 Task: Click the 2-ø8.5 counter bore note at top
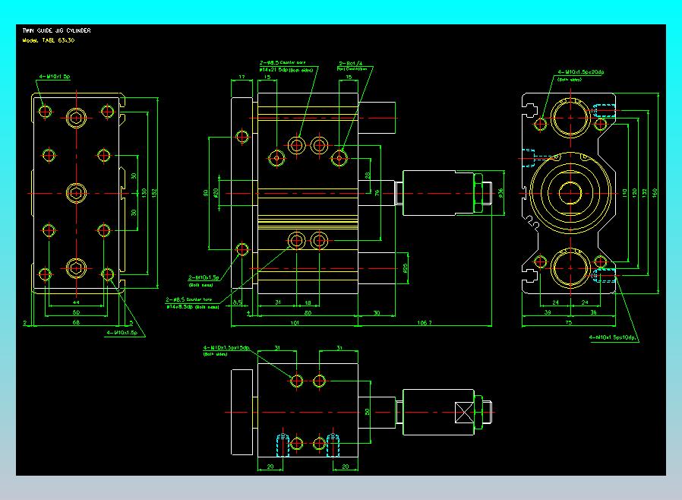(x=286, y=66)
